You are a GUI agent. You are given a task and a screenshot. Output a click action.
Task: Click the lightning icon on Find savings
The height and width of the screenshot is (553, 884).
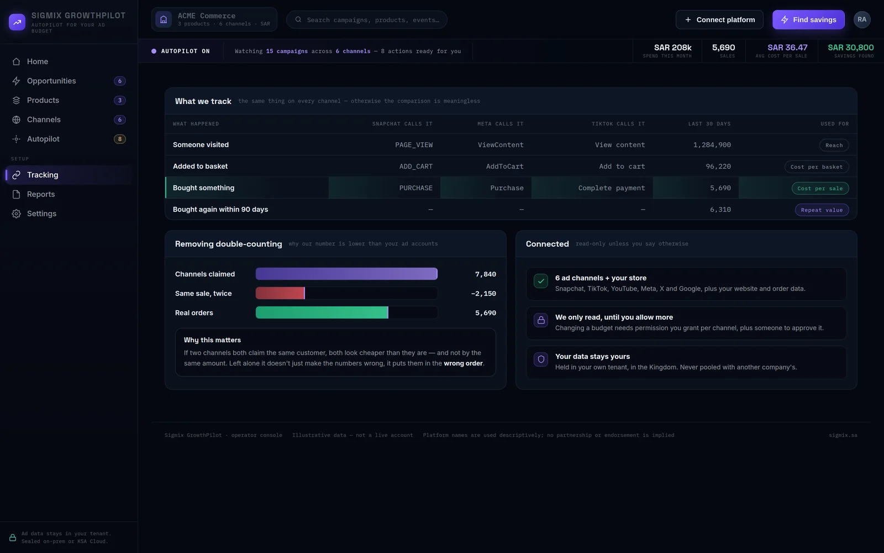(785, 19)
